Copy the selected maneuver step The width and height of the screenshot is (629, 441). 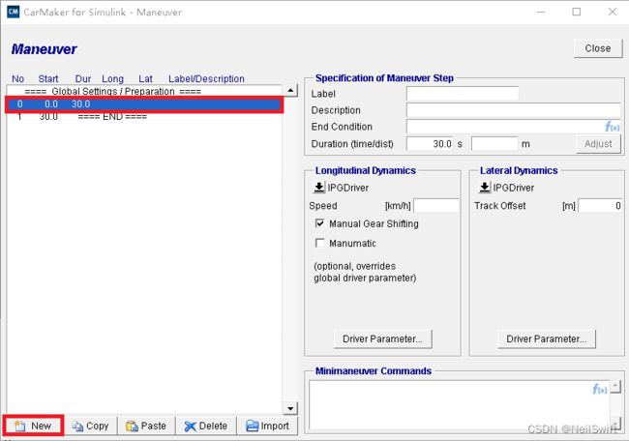91,426
